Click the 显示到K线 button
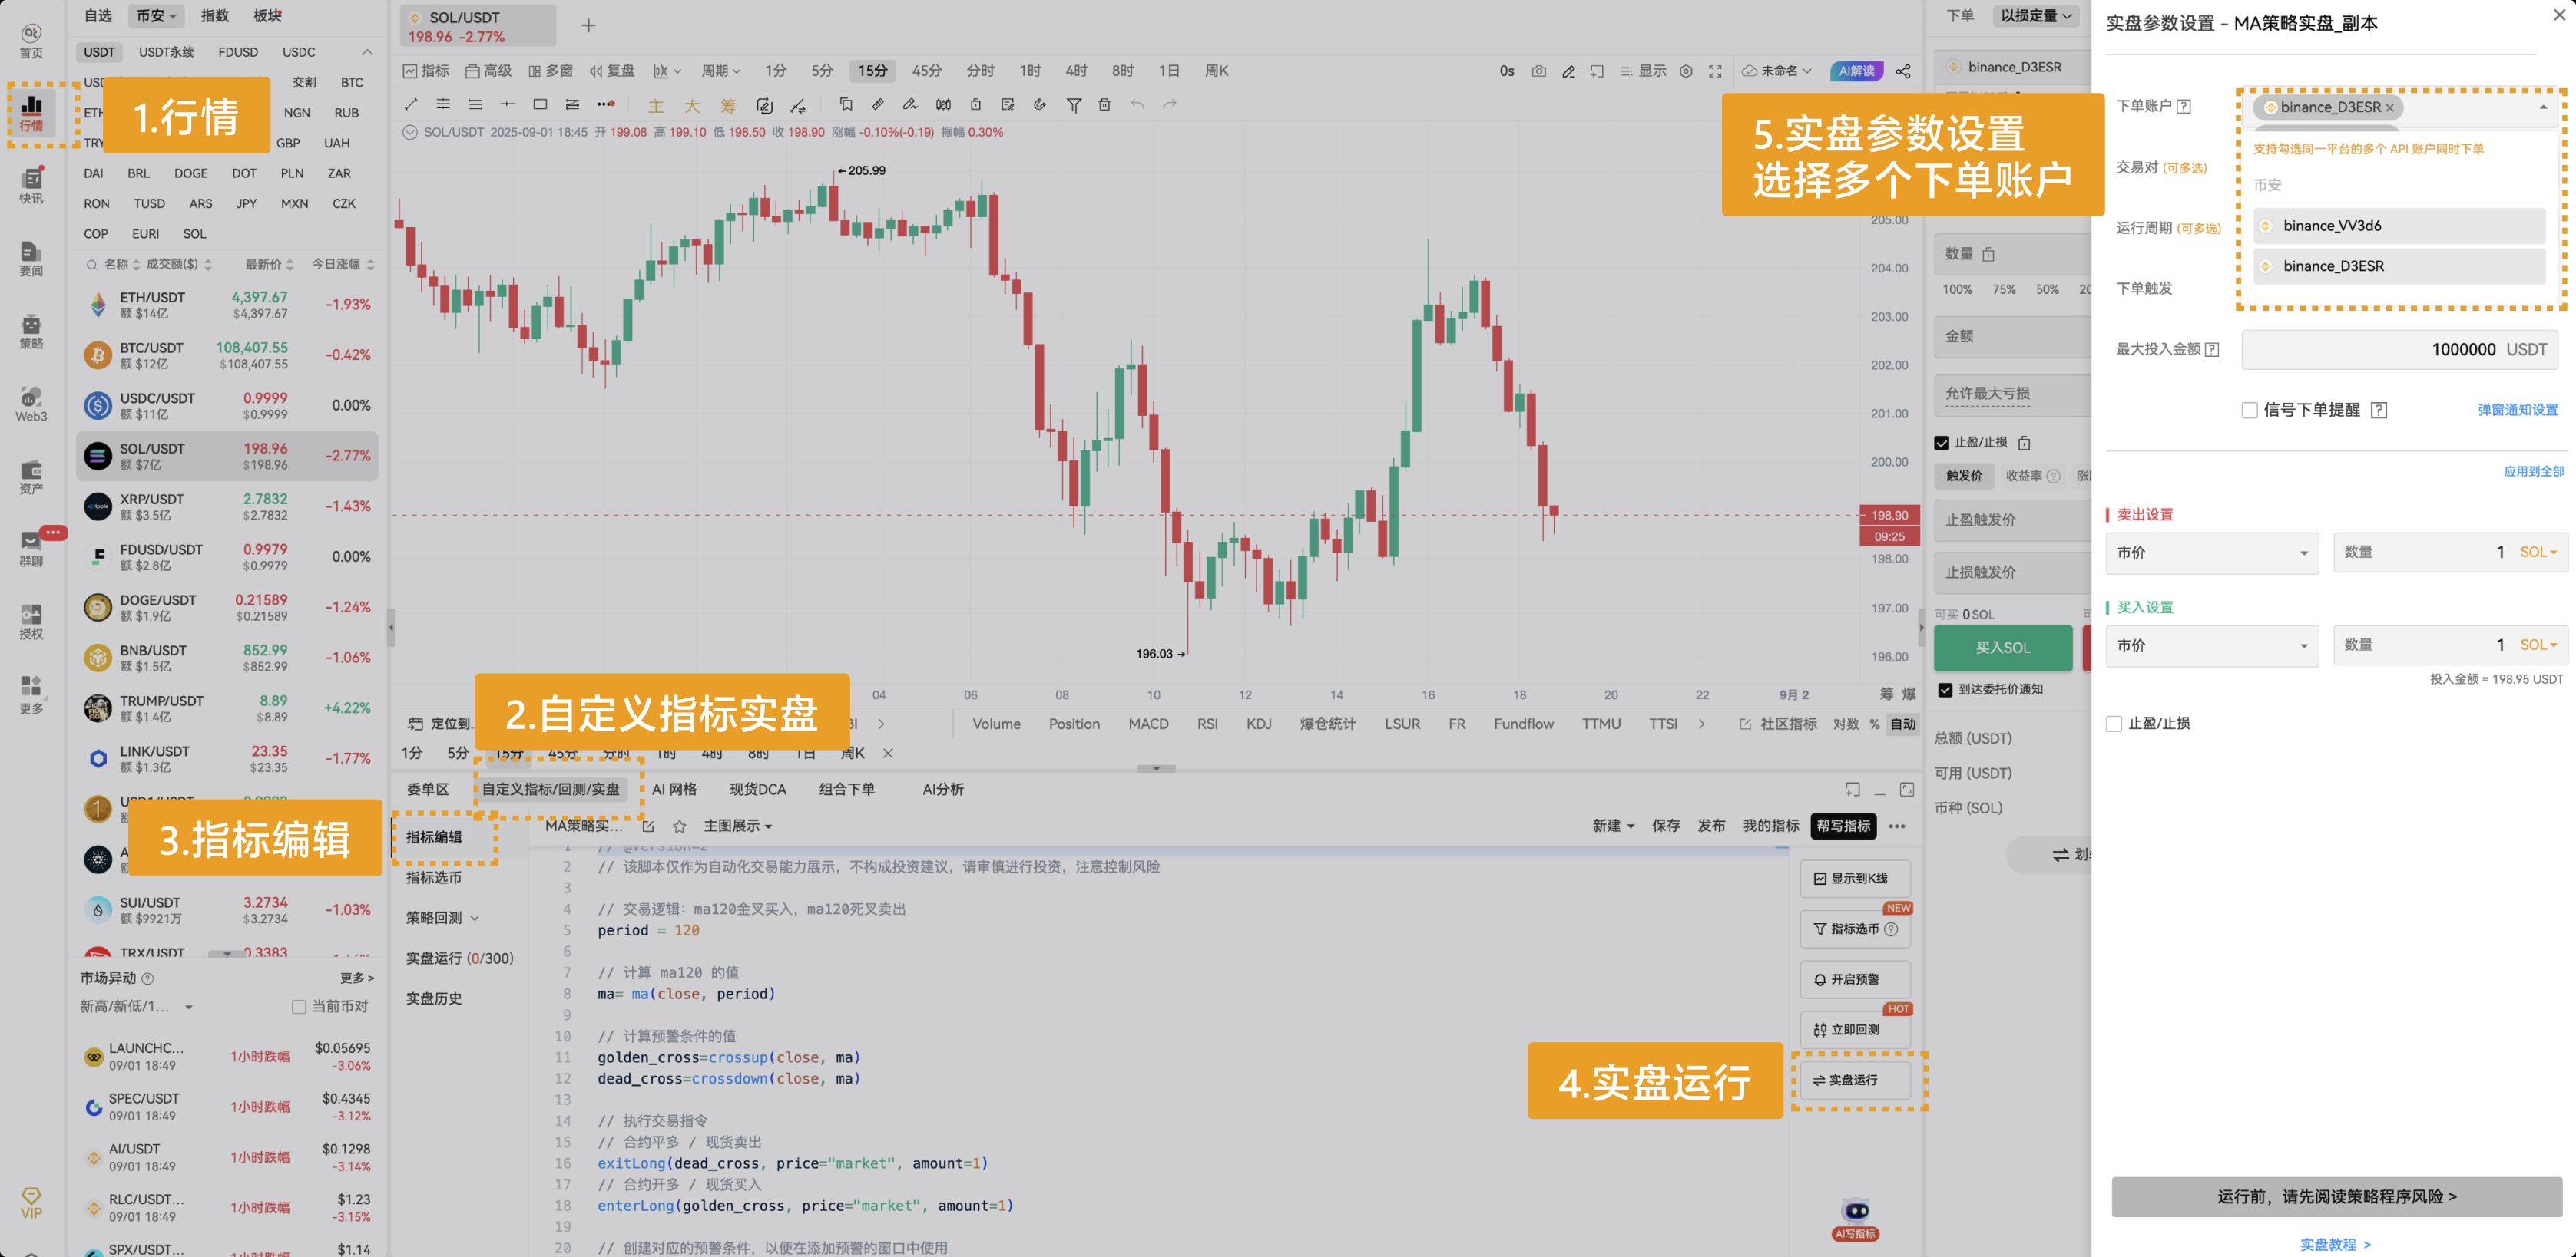This screenshot has height=1257, width=2576. click(x=1855, y=879)
